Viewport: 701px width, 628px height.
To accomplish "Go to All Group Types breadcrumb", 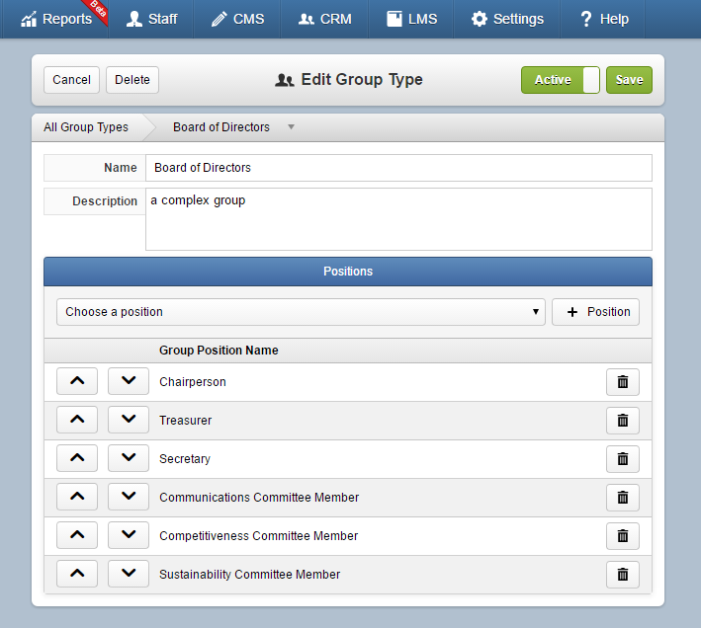I will 86,127.
